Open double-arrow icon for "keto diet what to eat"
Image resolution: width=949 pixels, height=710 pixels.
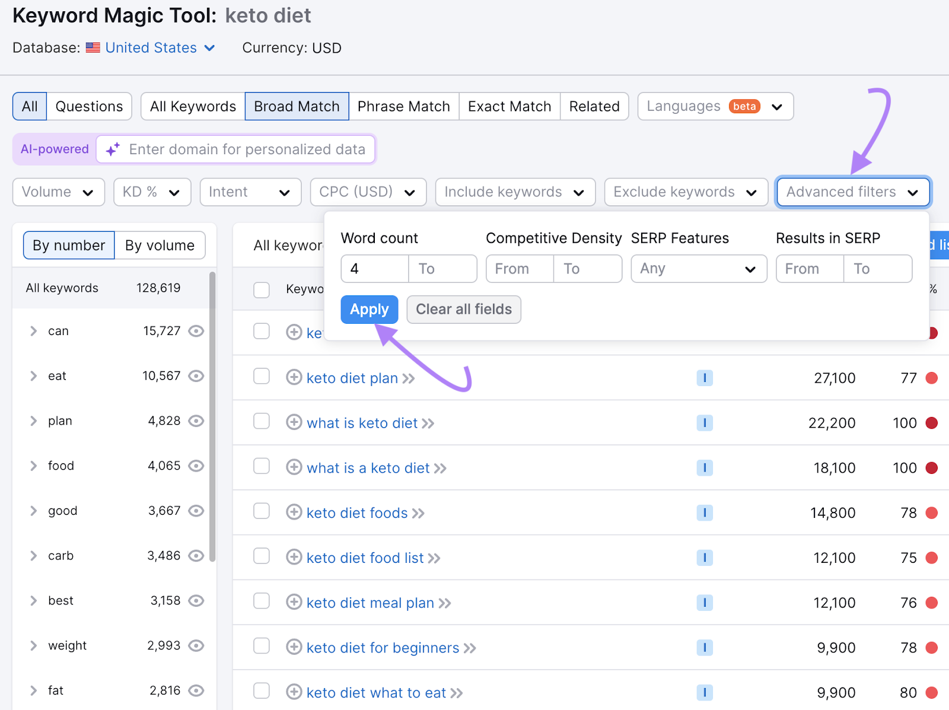point(457,692)
